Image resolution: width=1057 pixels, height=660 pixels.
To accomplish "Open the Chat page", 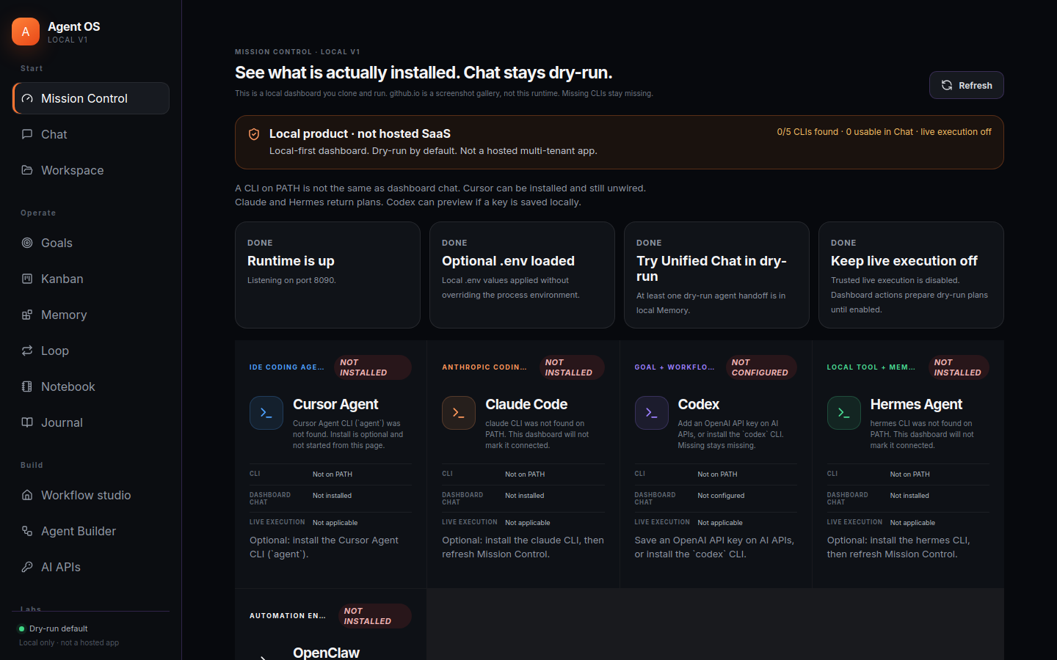I will tap(91, 134).
